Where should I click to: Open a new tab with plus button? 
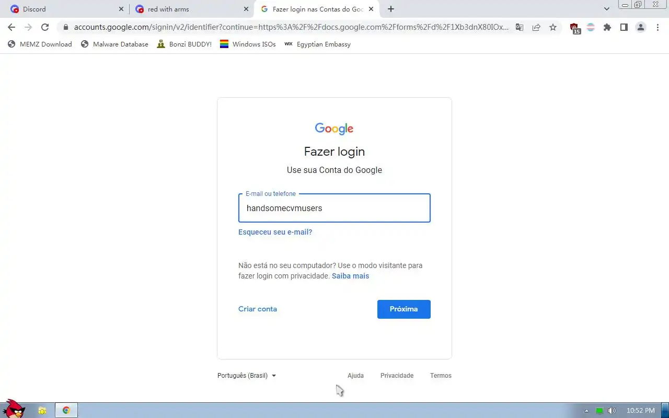pos(391,9)
